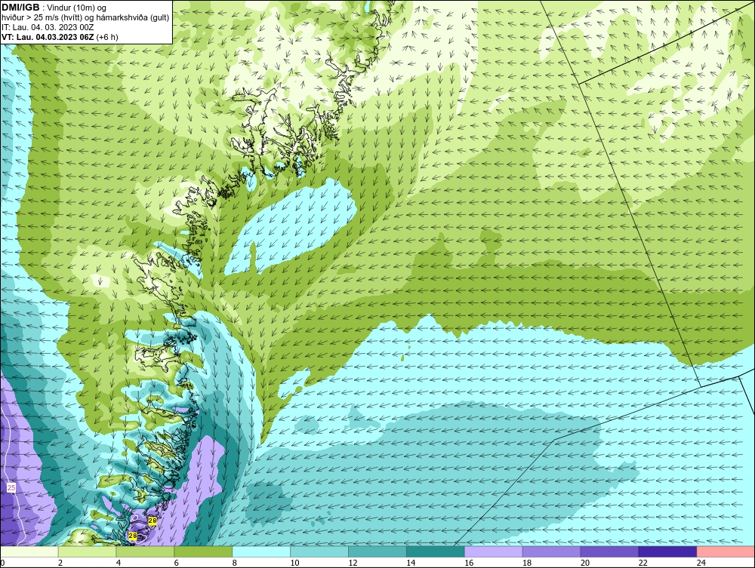This screenshot has height=568, width=755.
Task: Click legend scale number '4'
Action: (x=118, y=563)
